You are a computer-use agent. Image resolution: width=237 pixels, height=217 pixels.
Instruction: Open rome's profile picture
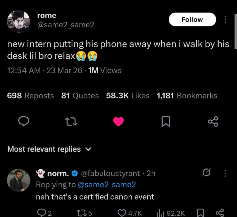click(18, 21)
